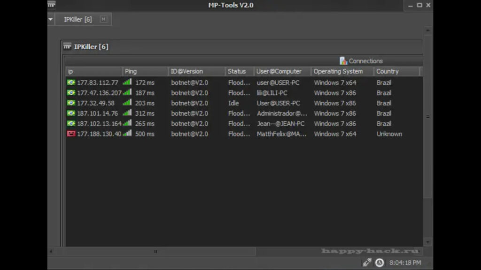This screenshot has width=481, height=270.
Task: Sort by the Operating System column header
Action: (342, 71)
